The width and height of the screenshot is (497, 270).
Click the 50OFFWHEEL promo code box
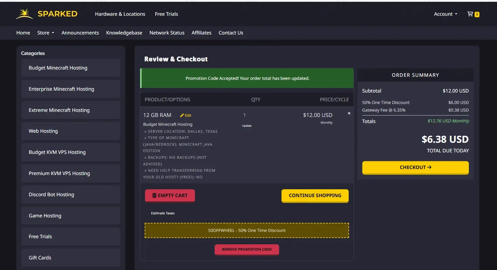pos(247,230)
